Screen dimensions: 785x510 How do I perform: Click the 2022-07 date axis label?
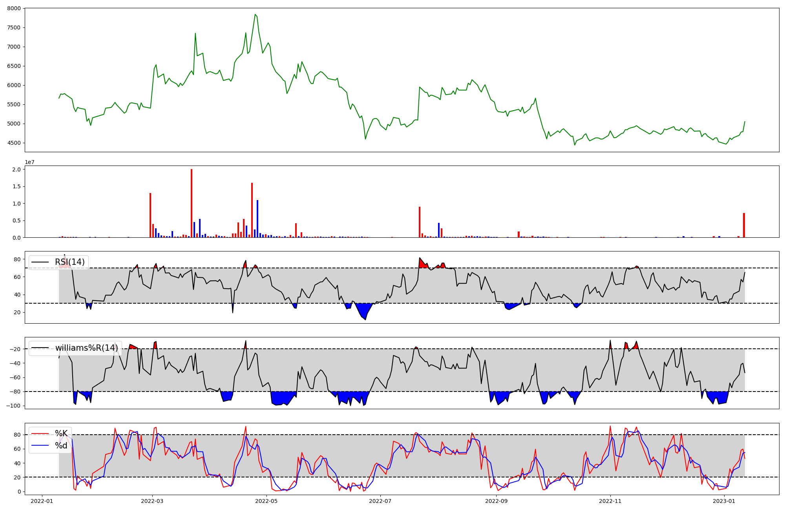(x=381, y=501)
